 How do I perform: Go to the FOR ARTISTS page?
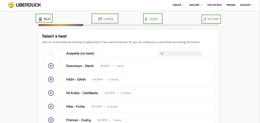214,5
